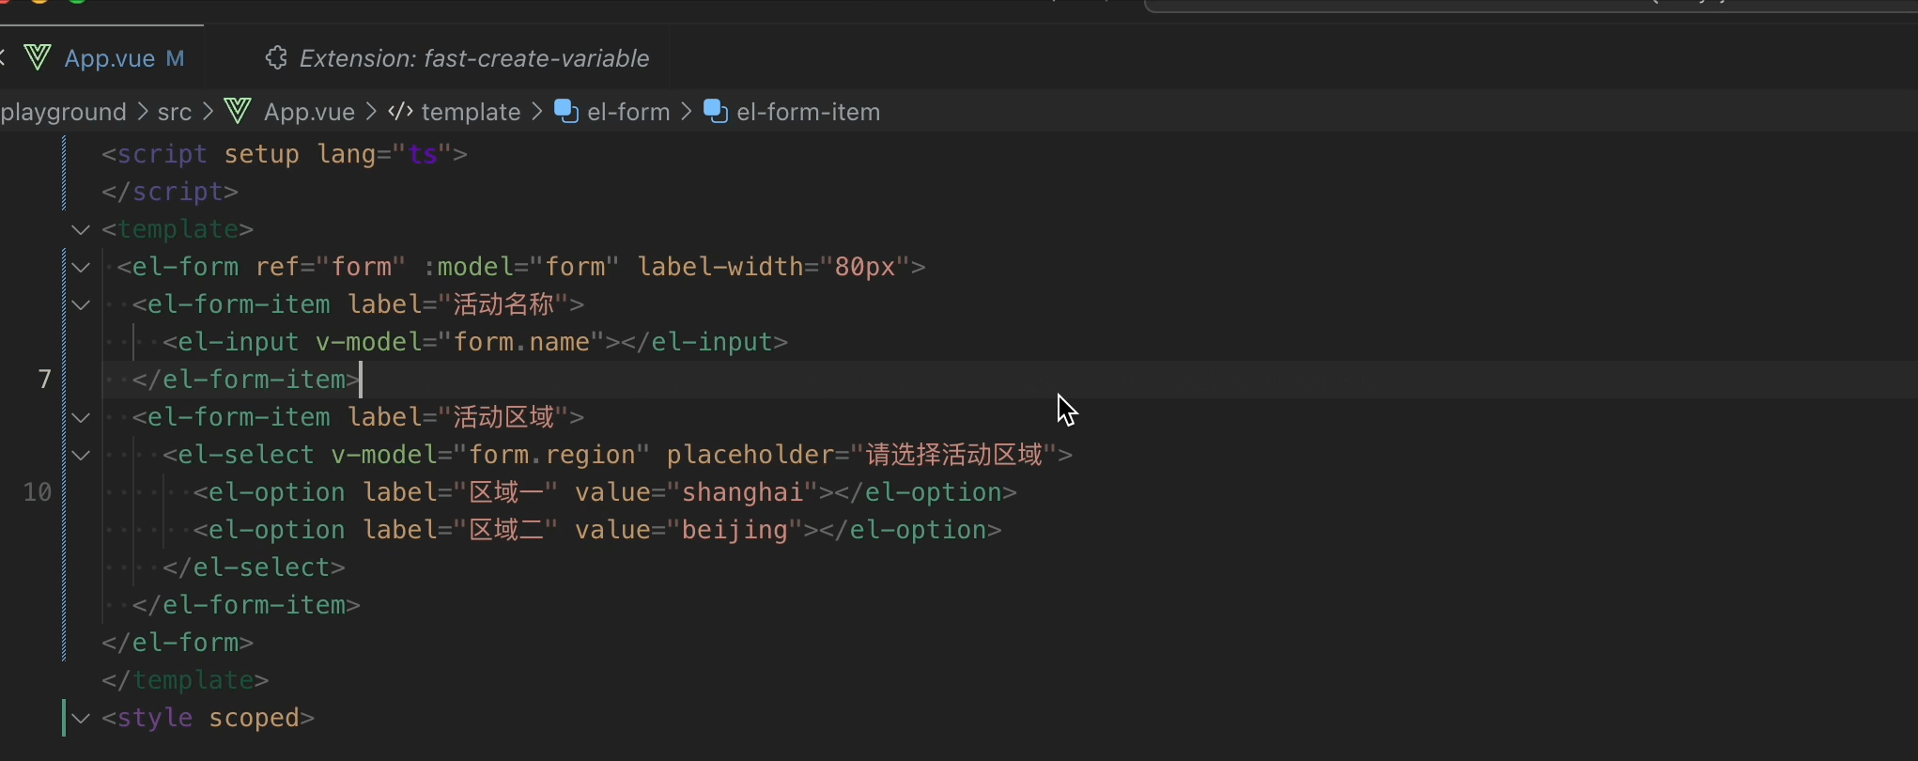
Task: Click the Vue logo on App.vue tab
Action: (38, 58)
